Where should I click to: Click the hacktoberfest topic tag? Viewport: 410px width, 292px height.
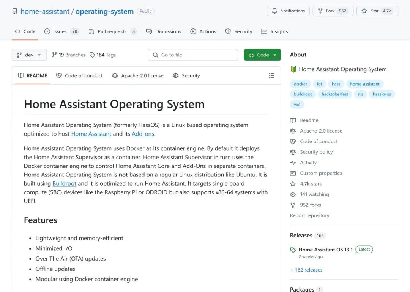(x=335, y=94)
